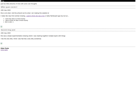Click the text 'I really like ruby from animal crossing'
This screenshot has width=136, height=102.
(13, 16)
